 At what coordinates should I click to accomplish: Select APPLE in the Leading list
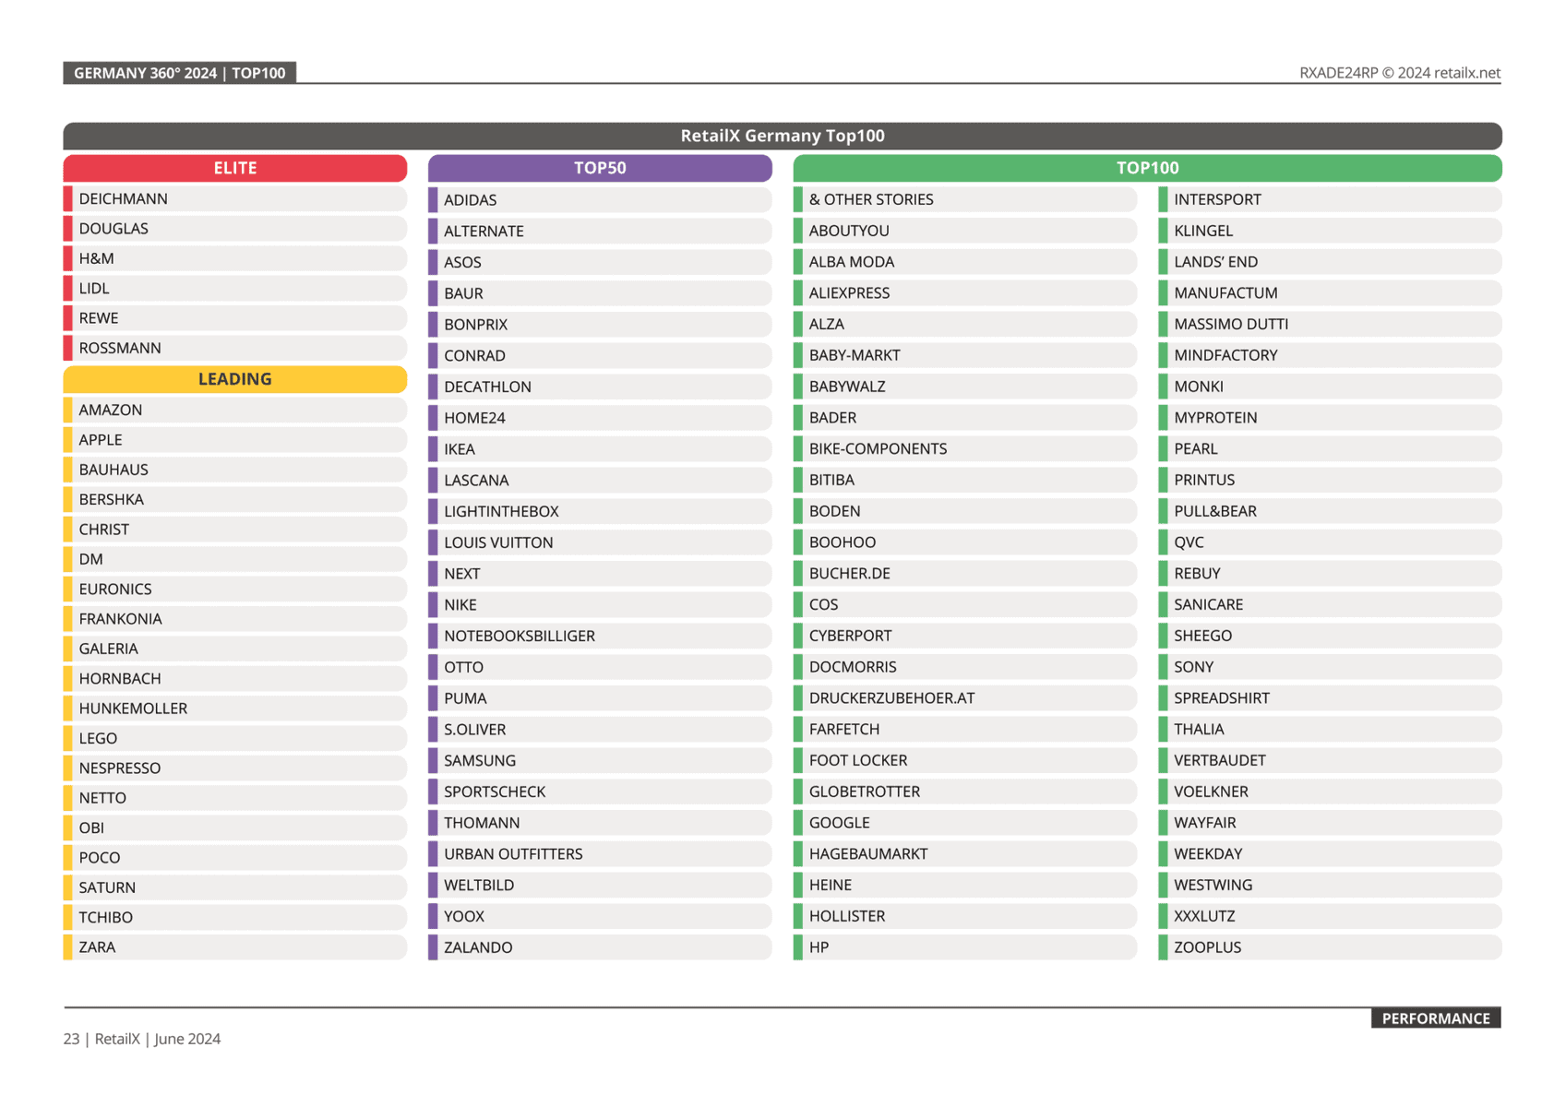tap(235, 440)
